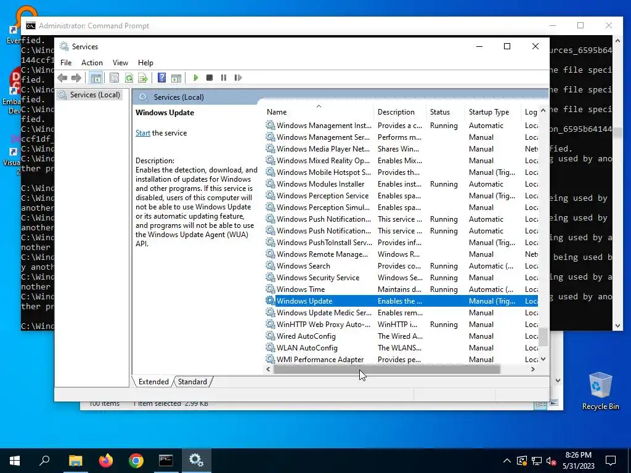Open the View menu in Services
Viewport: 631px width, 473px height.
point(120,63)
